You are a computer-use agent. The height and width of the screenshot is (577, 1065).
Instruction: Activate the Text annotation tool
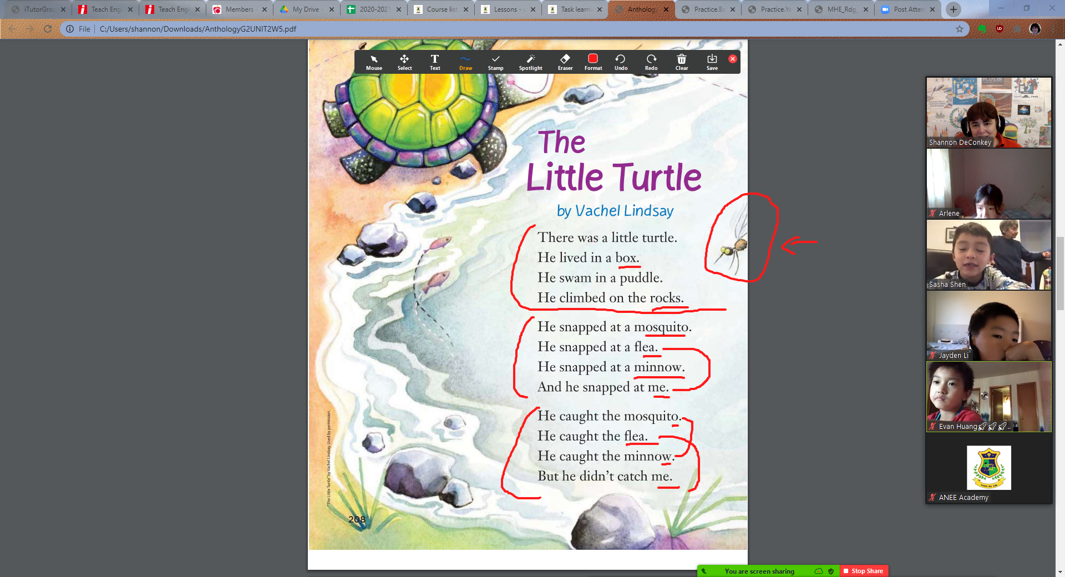coord(435,62)
